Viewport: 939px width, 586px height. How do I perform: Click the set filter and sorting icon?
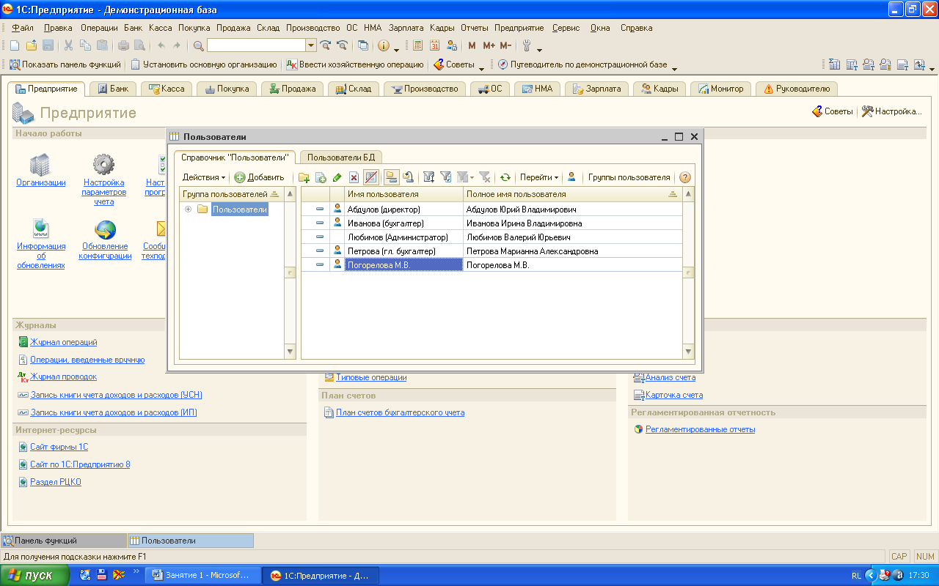(429, 177)
